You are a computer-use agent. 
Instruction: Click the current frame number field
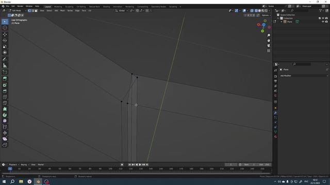pyautogui.click(x=231, y=164)
